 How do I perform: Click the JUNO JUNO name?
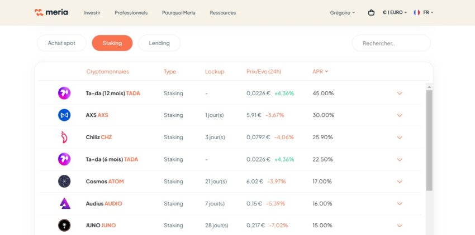[x=101, y=226]
